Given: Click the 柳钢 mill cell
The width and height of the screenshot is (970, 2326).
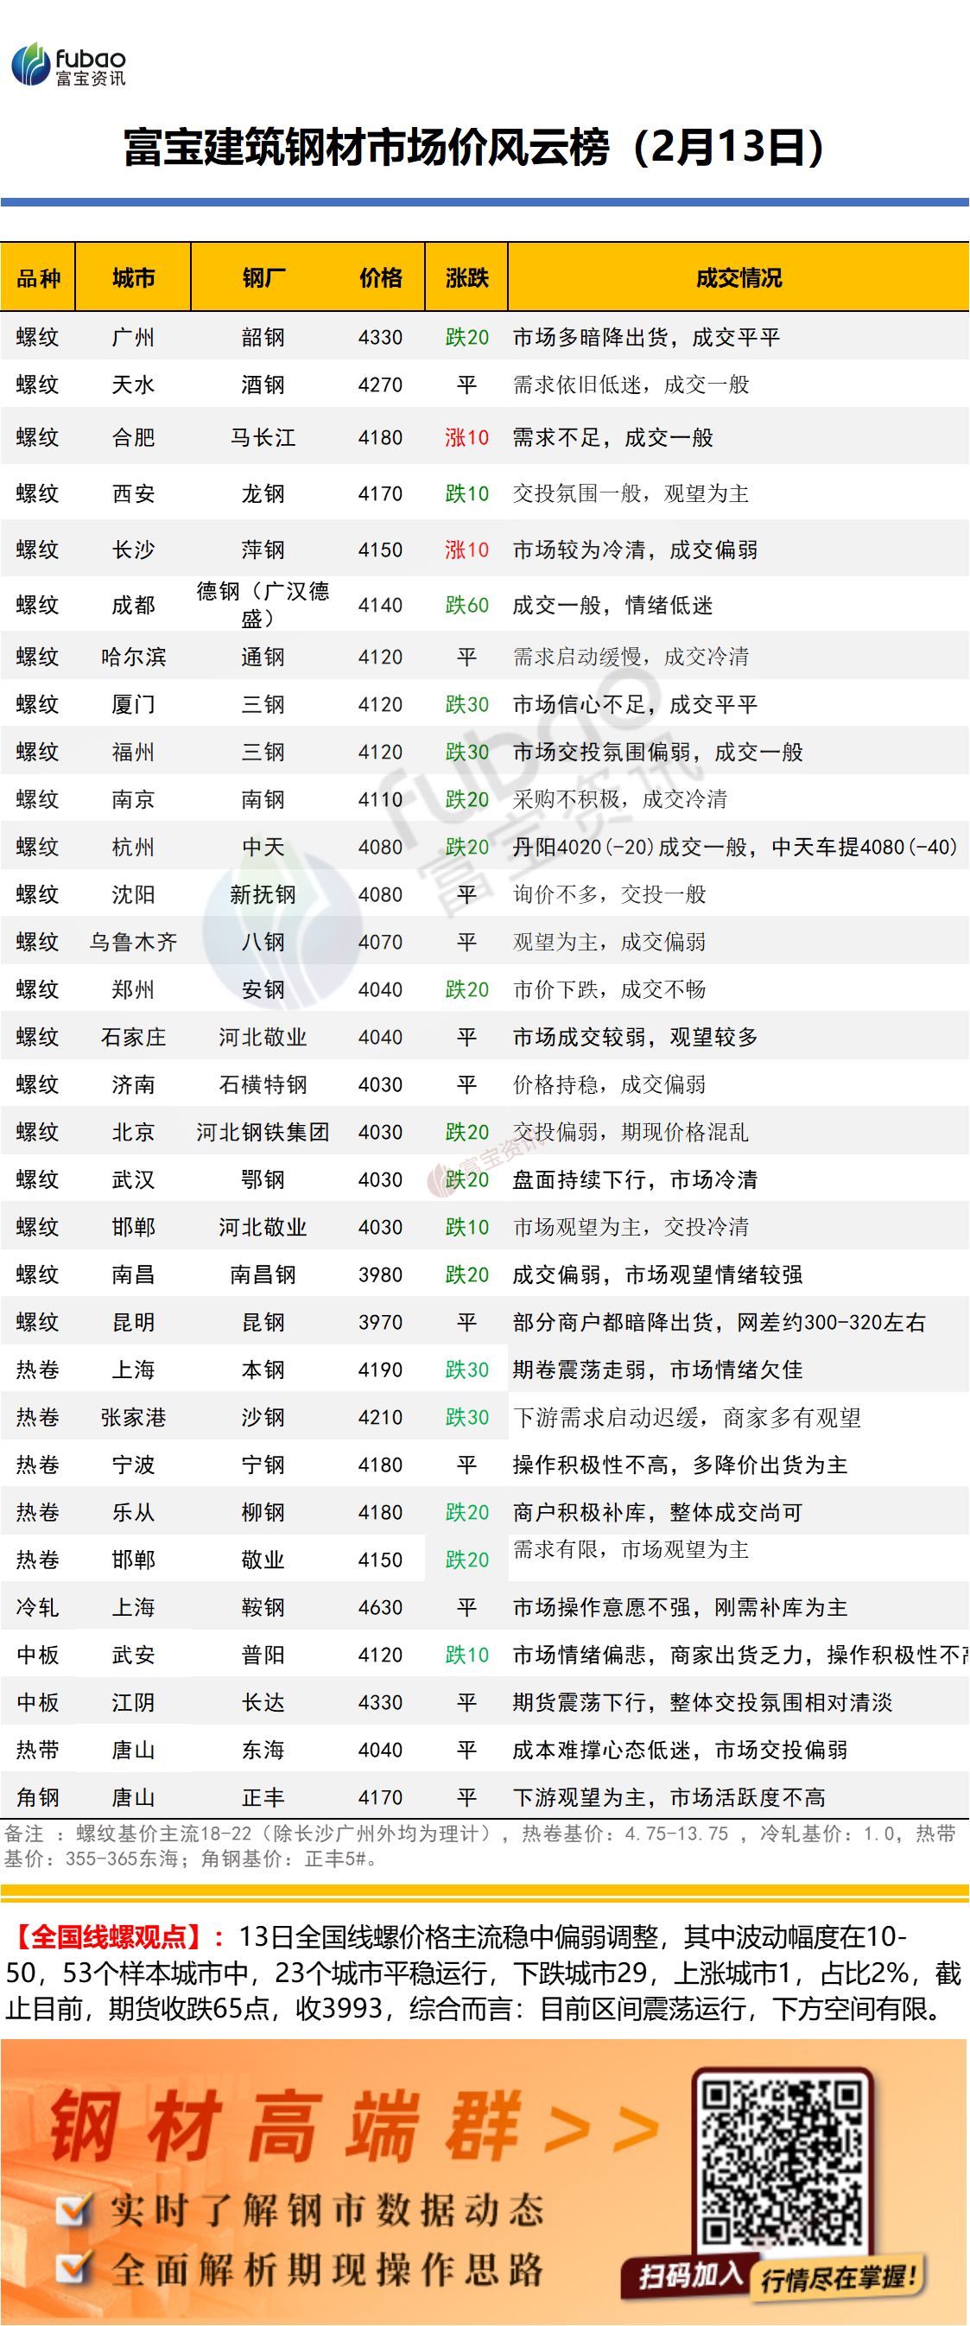Looking at the screenshot, I should (263, 1512).
